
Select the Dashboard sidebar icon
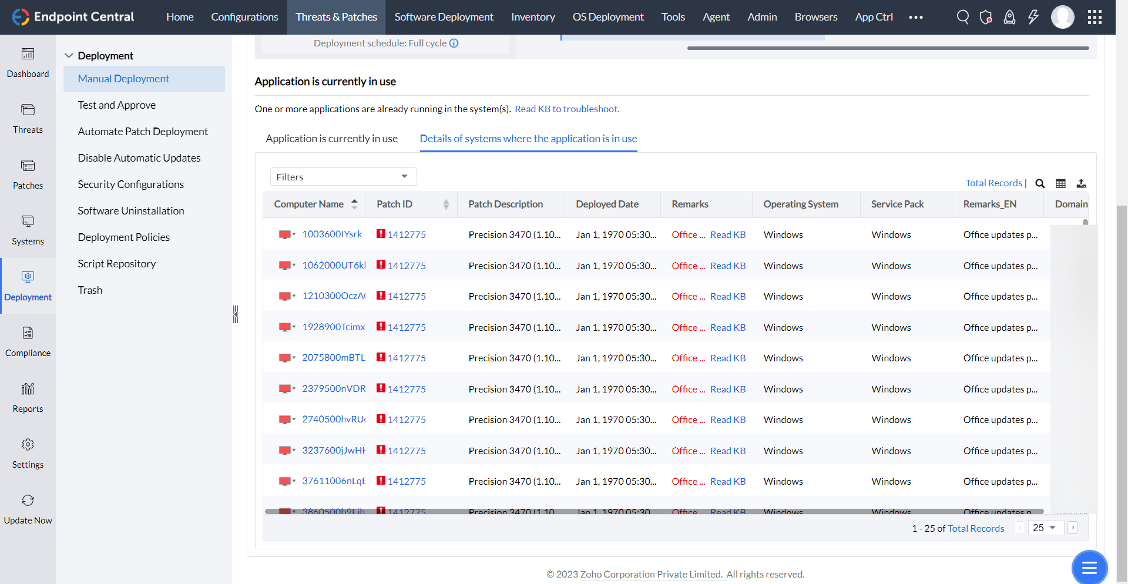click(28, 62)
